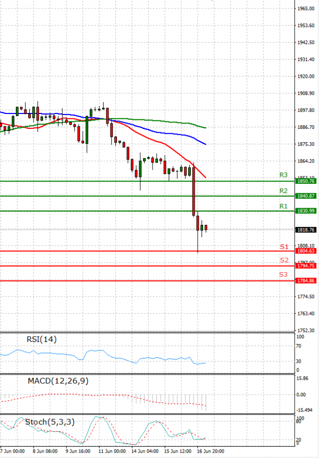The height and width of the screenshot is (458, 319).
Task: Click the 15.86 MACD scale value
Action: pos(302,378)
